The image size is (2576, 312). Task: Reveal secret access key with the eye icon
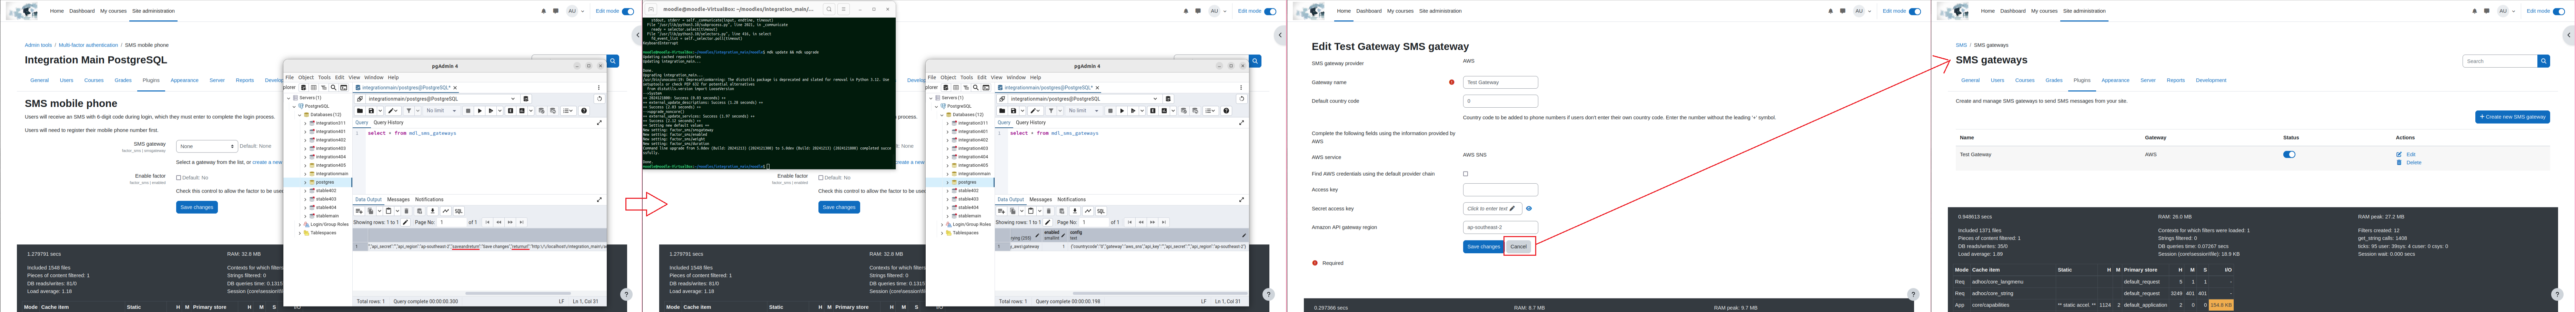point(1529,209)
